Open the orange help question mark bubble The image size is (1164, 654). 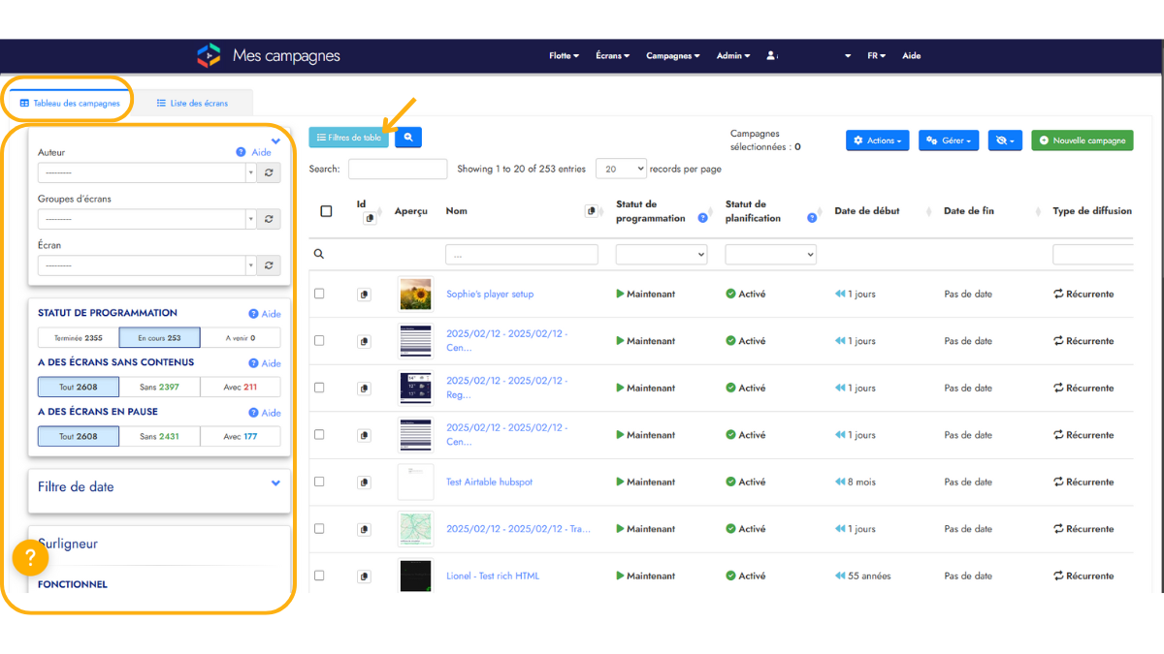coord(30,558)
